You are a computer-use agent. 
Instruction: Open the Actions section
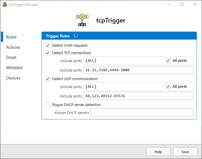click(13, 47)
